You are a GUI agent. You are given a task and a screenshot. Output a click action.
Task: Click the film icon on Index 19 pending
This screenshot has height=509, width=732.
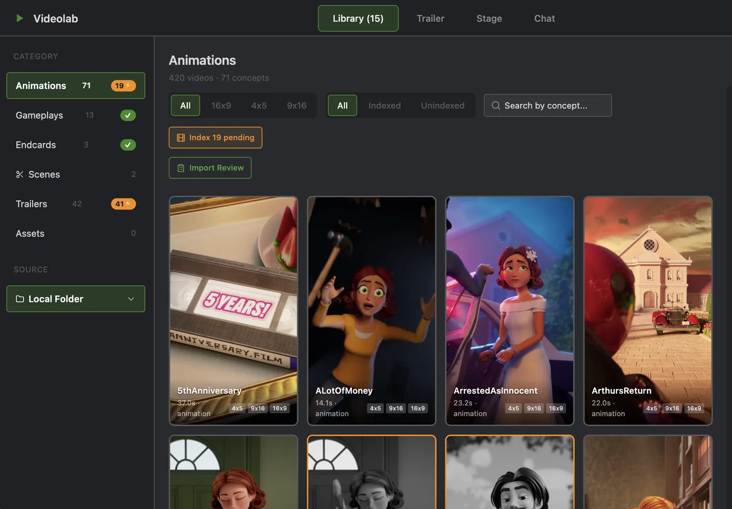click(181, 138)
